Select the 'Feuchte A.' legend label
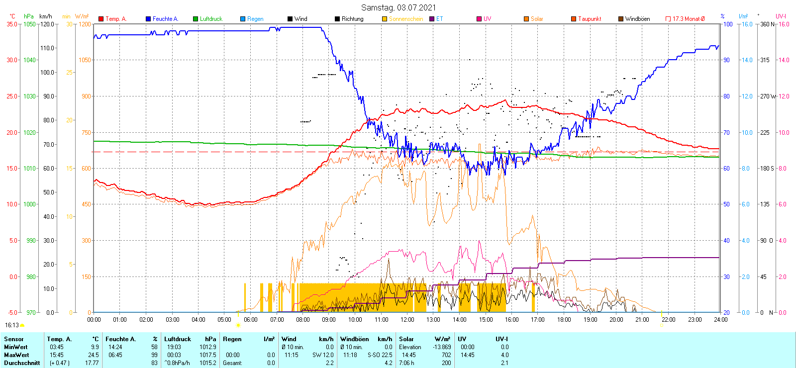The image size is (796, 368). [165, 19]
